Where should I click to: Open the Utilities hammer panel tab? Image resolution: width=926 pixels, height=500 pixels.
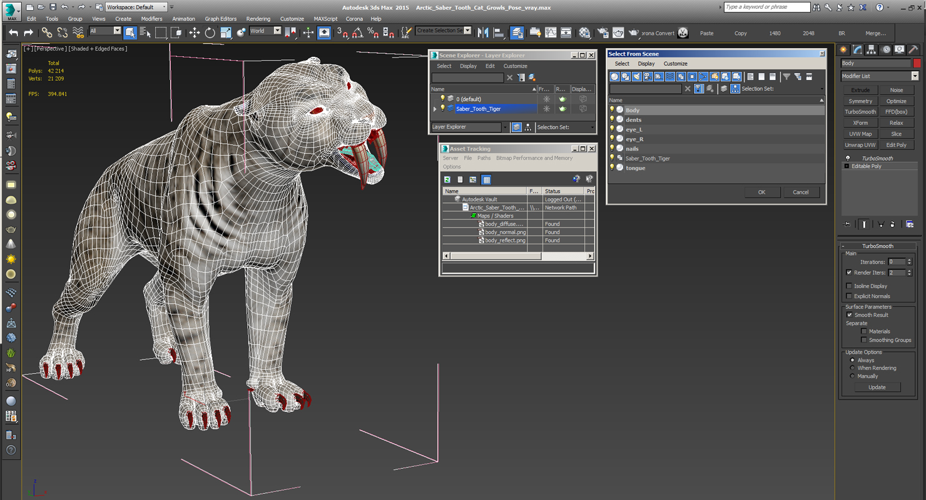point(913,49)
